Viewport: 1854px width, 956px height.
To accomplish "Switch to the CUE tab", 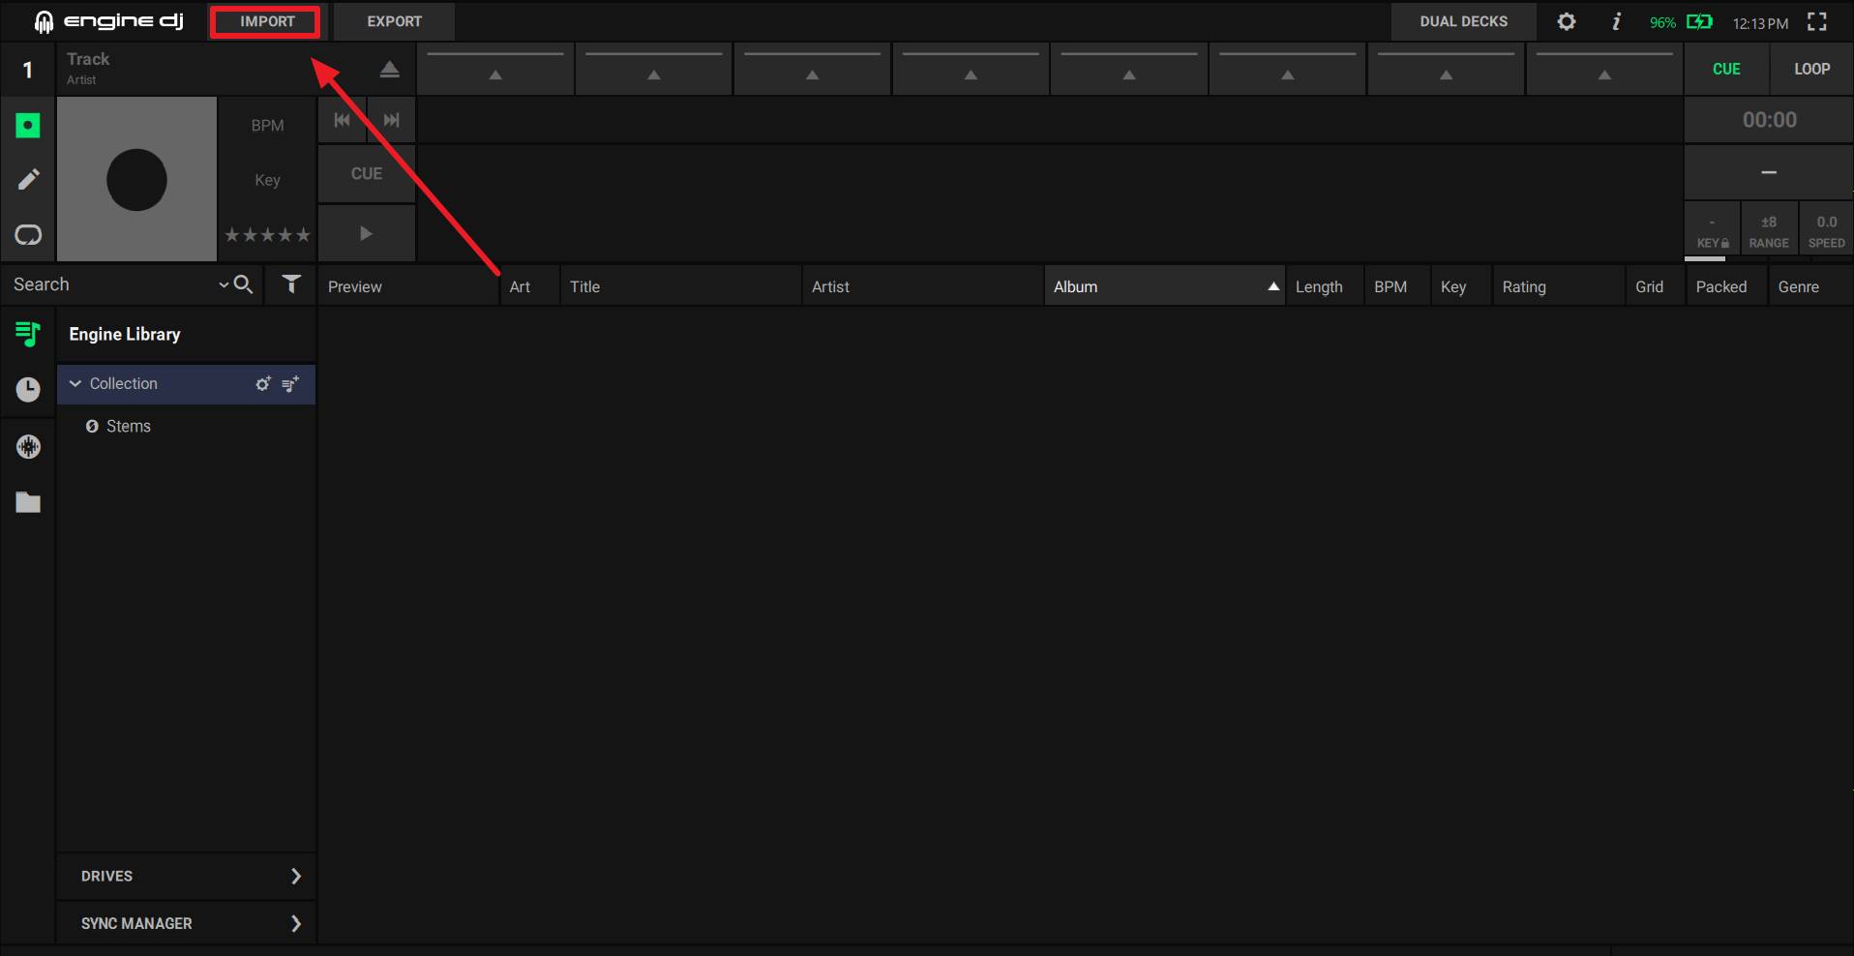I will (1726, 69).
